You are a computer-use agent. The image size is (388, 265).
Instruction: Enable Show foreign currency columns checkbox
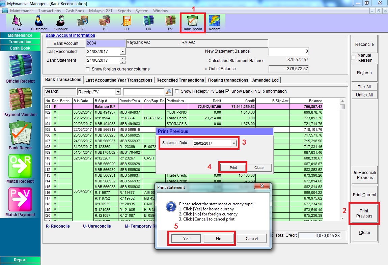(88, 69)
